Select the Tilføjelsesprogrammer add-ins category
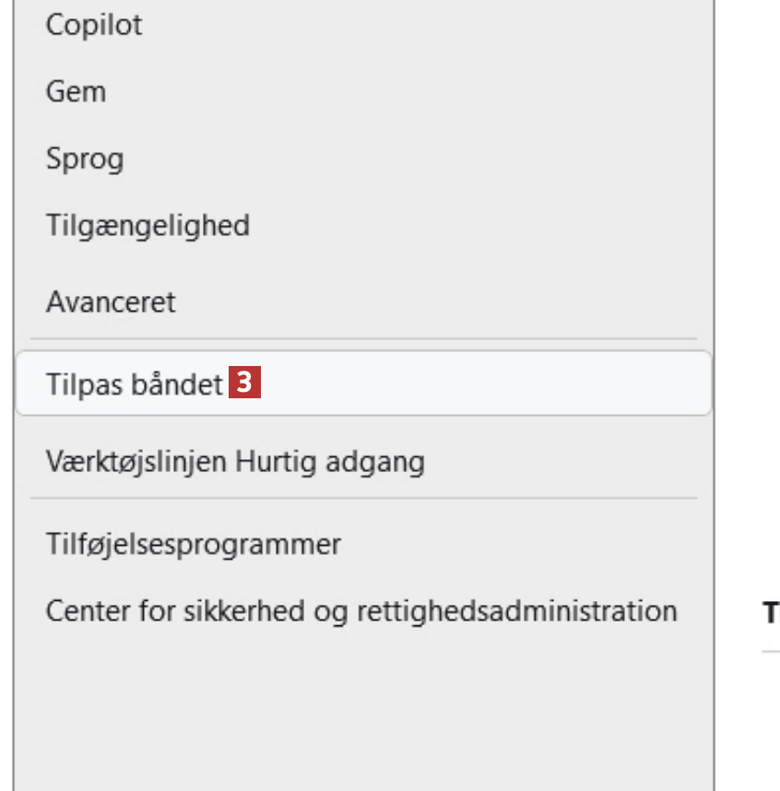 coord(194,544)
